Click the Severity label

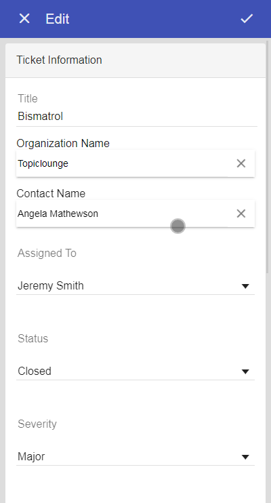pyautogui.click(x=37, y=424)
